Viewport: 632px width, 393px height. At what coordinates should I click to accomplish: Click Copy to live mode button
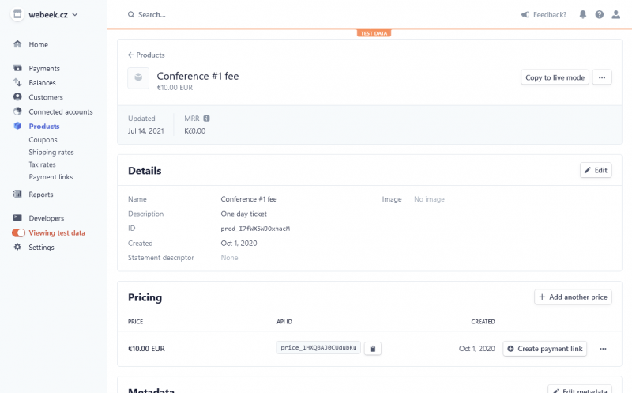[x=555, y=77]
